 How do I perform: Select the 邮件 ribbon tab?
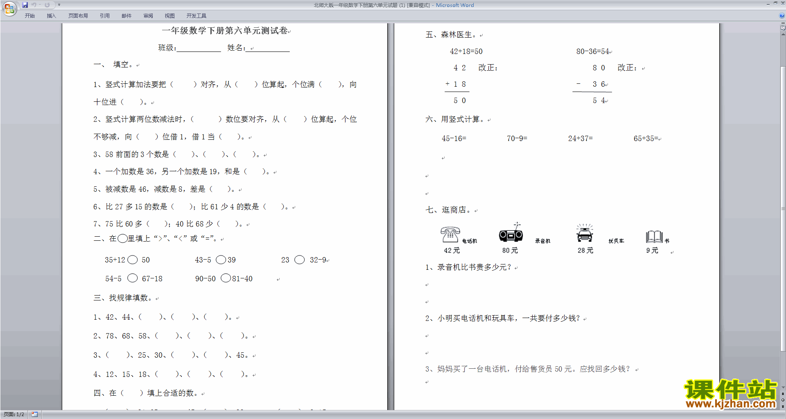click(x=126, y=16)
